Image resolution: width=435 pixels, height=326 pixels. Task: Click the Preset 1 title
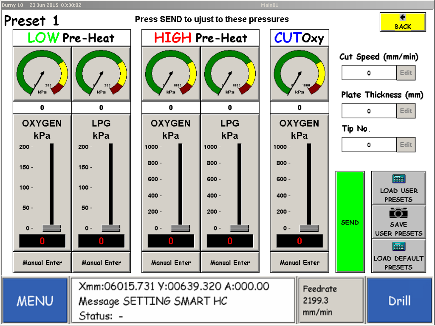coord(31,21)
